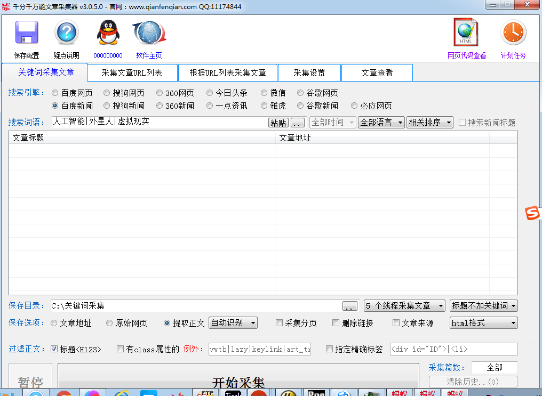Choose 文章地址 save option
Image resolution: width=542 pixels, height=396 pixels.
coord(53,323)
